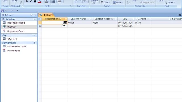Open fill color dropdown arrow
Screen dimensions: 182x102
pyautogui.click(x=49, y=1)
